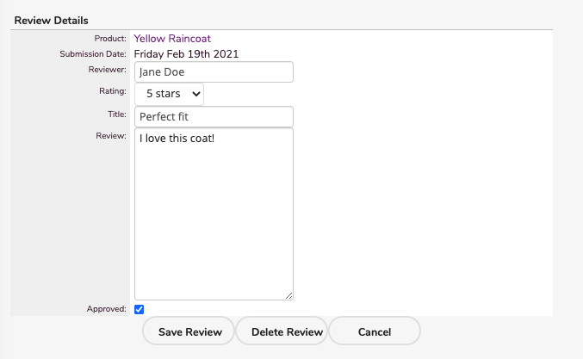Image resolution: width=583 pixels, height=359 pixels.
Task: Click the 'Approved:' label text
Action: [x=107, y=308]
